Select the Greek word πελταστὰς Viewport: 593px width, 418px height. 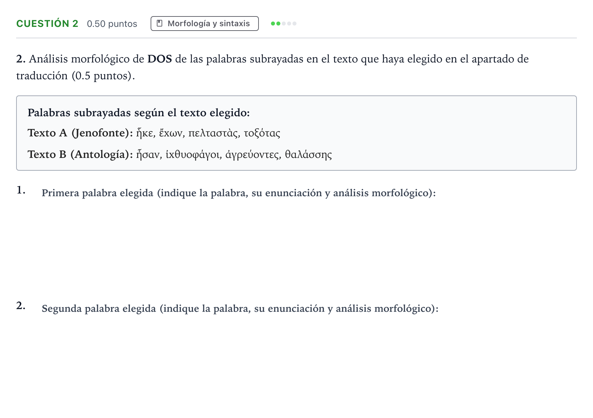coord(213,133)
